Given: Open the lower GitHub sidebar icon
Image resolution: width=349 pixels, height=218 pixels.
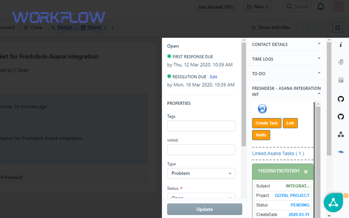Looking at the screenshot, I should click(x=341, y=116).
